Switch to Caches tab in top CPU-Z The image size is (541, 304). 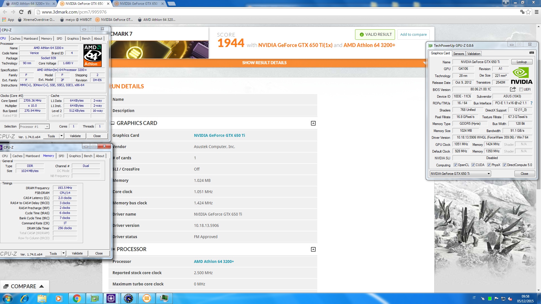pyautogui.click(x=15, y=39)
